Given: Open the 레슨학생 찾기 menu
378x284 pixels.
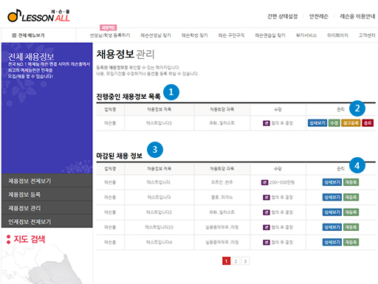Looking at the screenshot, I should click(x=194, y=35).
